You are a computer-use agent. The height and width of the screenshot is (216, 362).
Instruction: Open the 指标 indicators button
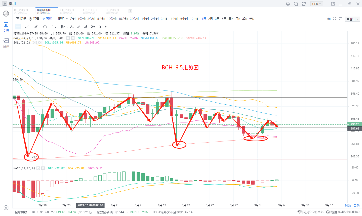click(x=21, y=19)
